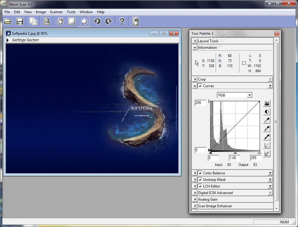Open the Tool Palette toolbar icon
The height and width of the screenshot is (227, 298).
pos(136,21)
